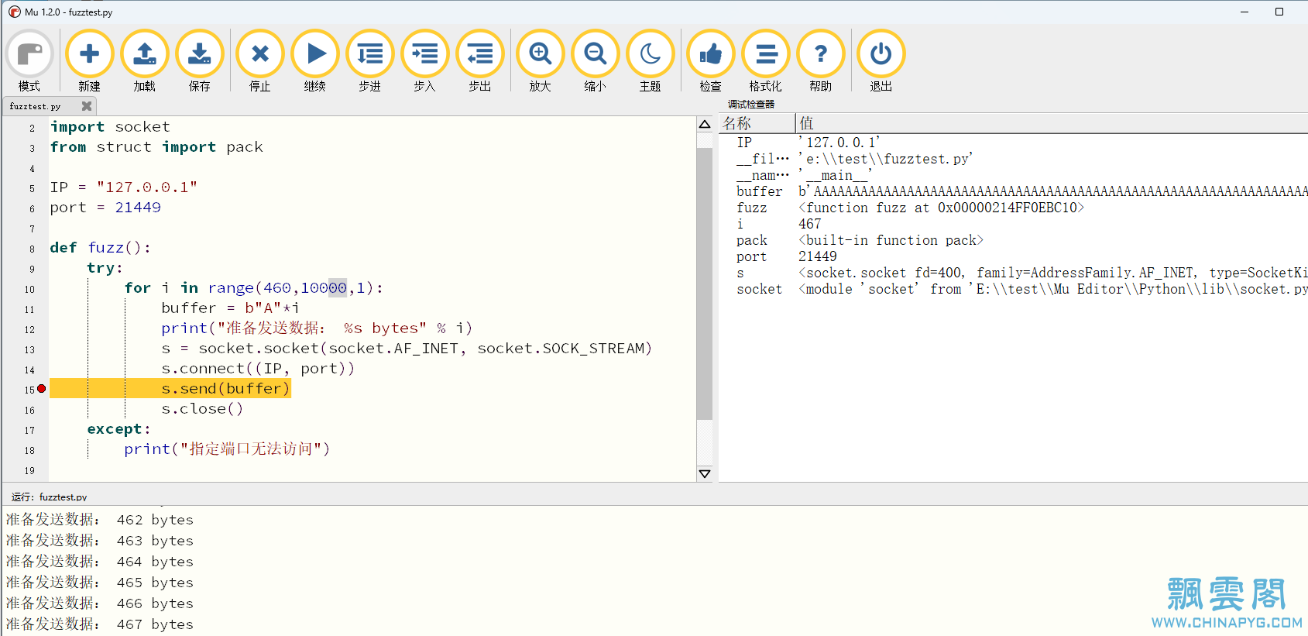Click line number 16 margin
The image size is (1308, 636).
click(x=29, y=411)
